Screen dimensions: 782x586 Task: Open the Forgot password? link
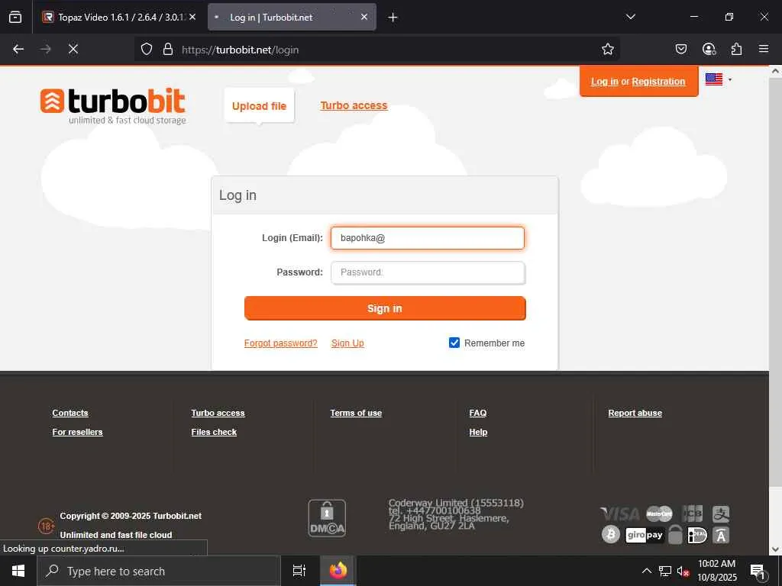click(281, 343)
